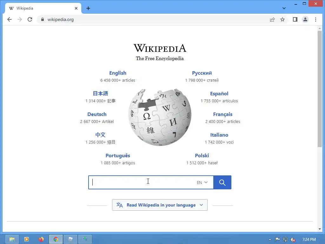Open the Chrome profile avatar menu
This screenshot has width=325, height=244.
coord(305,19)
